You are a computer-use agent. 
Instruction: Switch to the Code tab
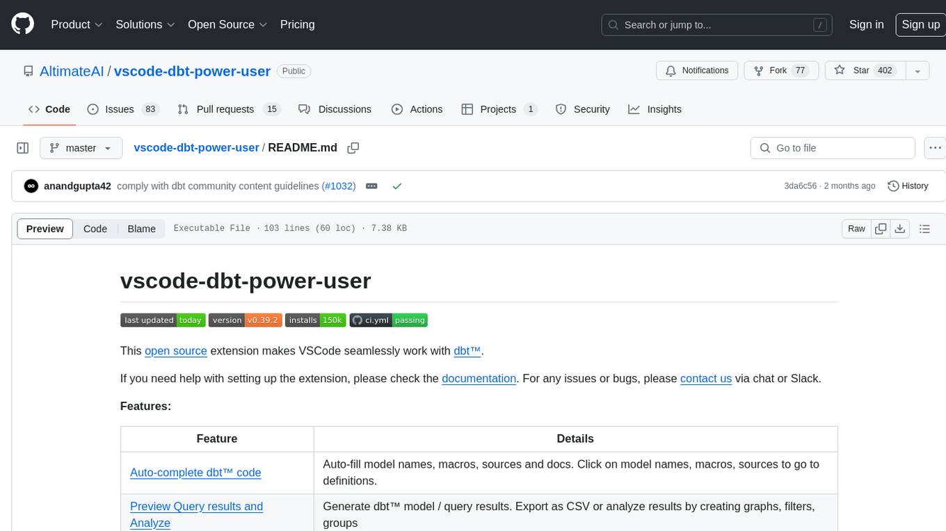pyautogui.click(x=49, y=109)
